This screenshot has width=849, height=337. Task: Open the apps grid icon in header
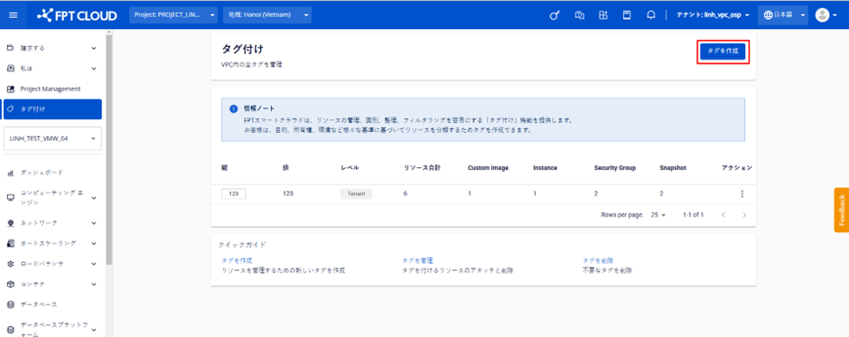click(603, 15)
